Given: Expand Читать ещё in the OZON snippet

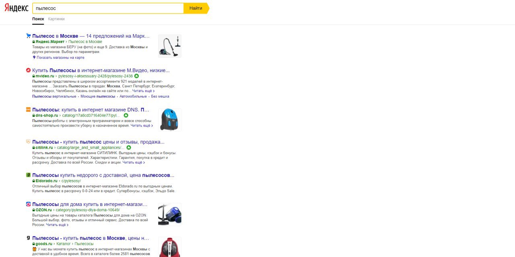Looking at the screenshot, I should pos(57,225).
